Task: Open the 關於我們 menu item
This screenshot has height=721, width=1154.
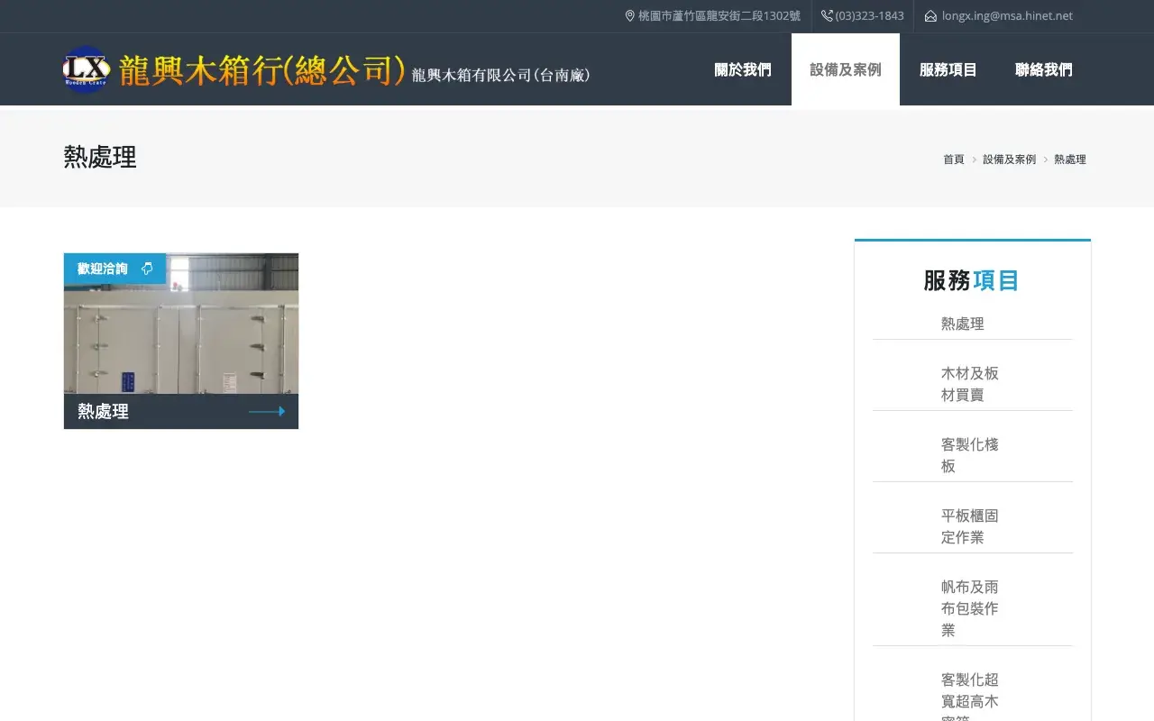Action: click(x=743, y=69)
